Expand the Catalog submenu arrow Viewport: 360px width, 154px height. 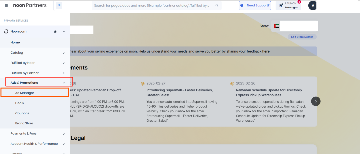pos(64,53)
